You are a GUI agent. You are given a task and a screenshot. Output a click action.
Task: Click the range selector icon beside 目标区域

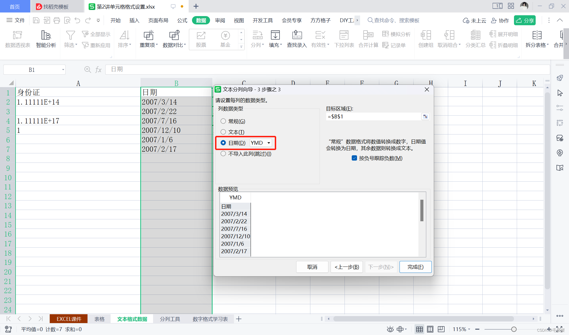click(x=425, y=116)
